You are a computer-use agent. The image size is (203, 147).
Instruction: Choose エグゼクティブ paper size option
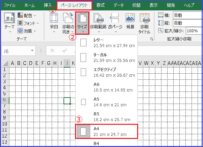pyautogui.click(x=106, y=72)
